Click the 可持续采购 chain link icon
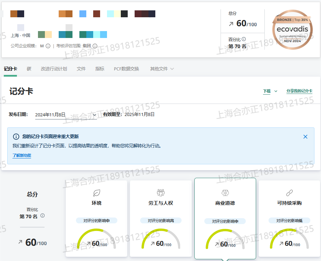The height and width of the screenshot is (261, 321). click(x=289, y=193)
